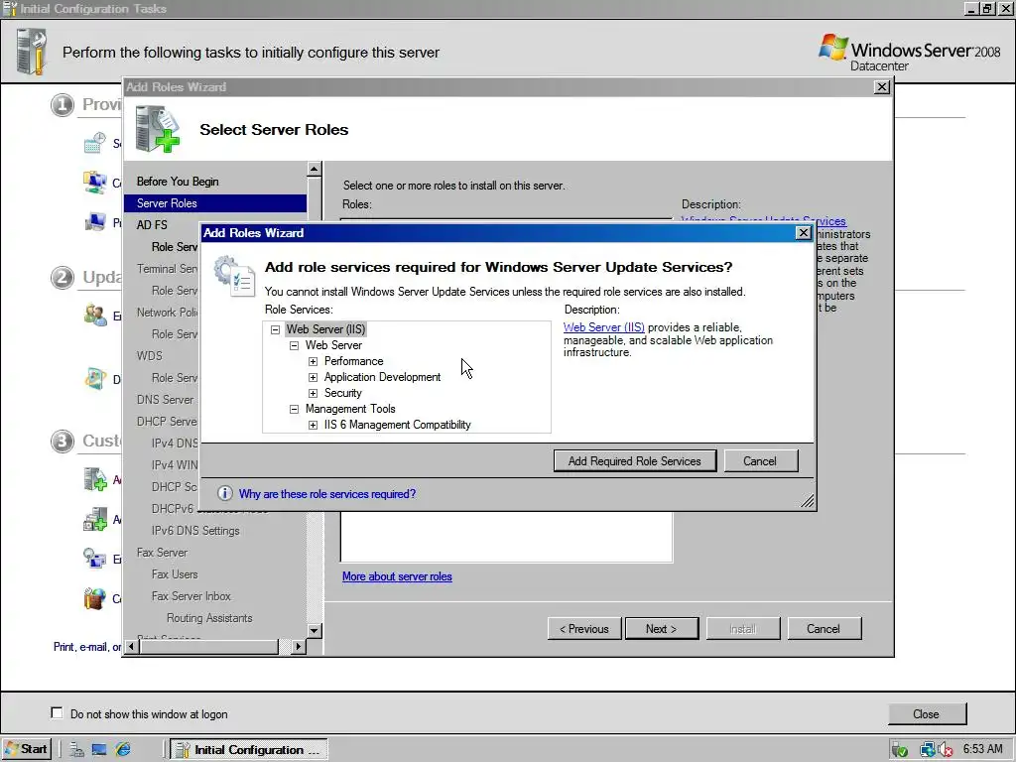
Task: Open 'More about server roles' link
Action: tap(397, 576)
